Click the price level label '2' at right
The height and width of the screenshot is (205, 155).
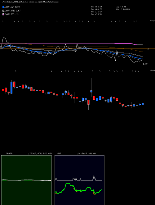pos(148,49)
